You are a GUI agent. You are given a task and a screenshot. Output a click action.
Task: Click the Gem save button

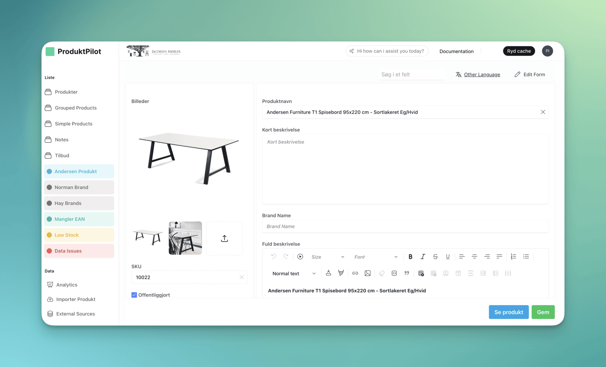(x=543, y=312)
